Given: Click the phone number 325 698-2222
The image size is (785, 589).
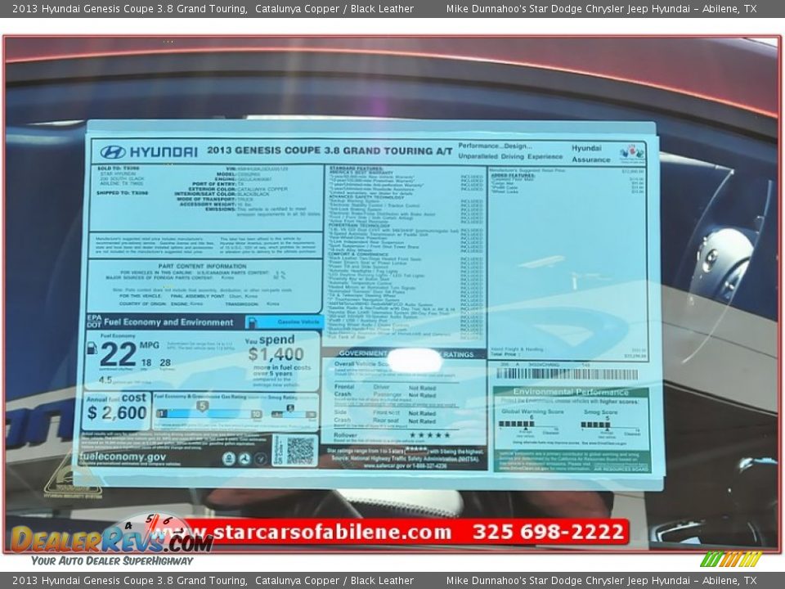Looking at the screenshot, I should click(x=549, y=532).
